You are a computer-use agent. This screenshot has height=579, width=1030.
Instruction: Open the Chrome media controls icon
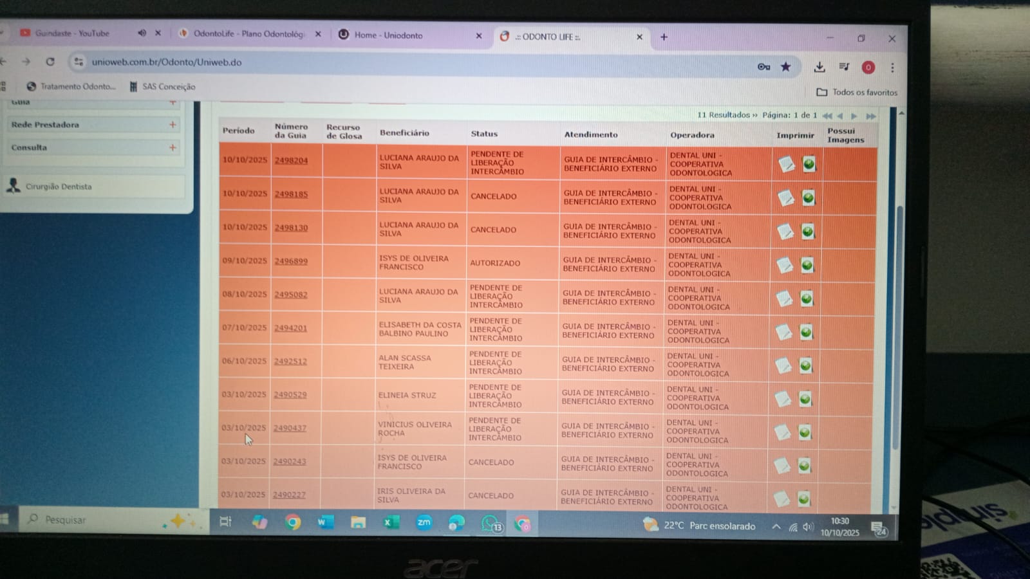click(844, 67)
